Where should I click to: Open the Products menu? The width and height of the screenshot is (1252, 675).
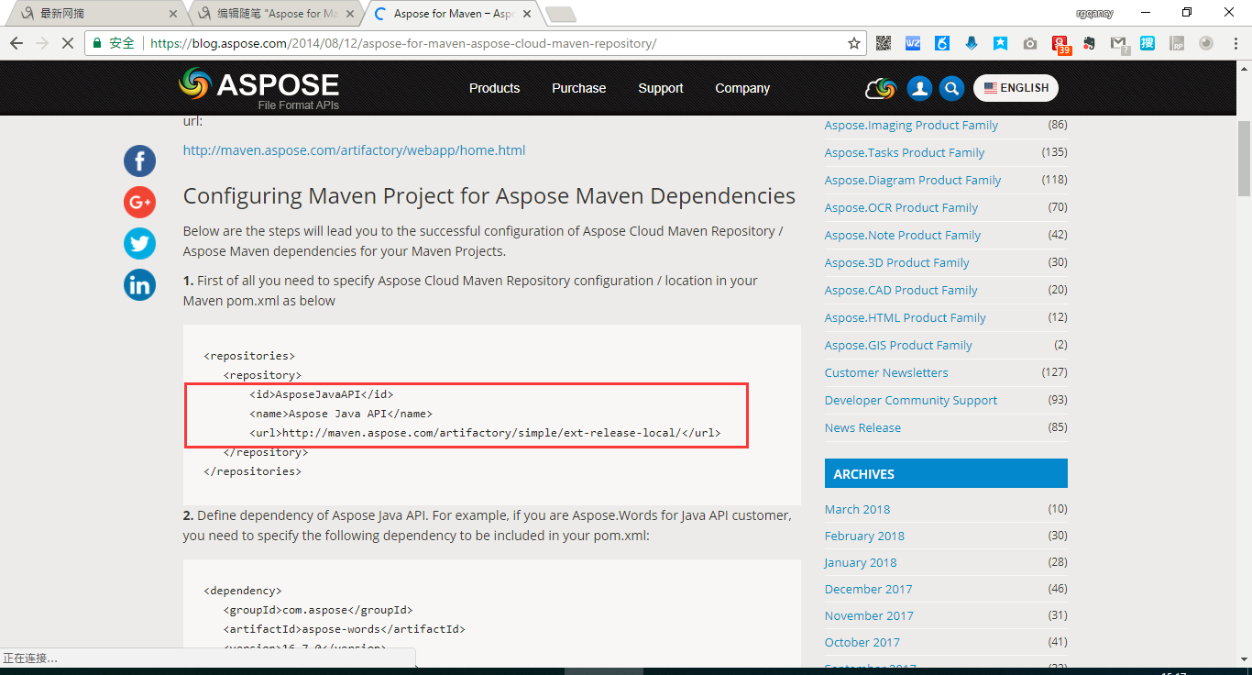pos(494,88)
